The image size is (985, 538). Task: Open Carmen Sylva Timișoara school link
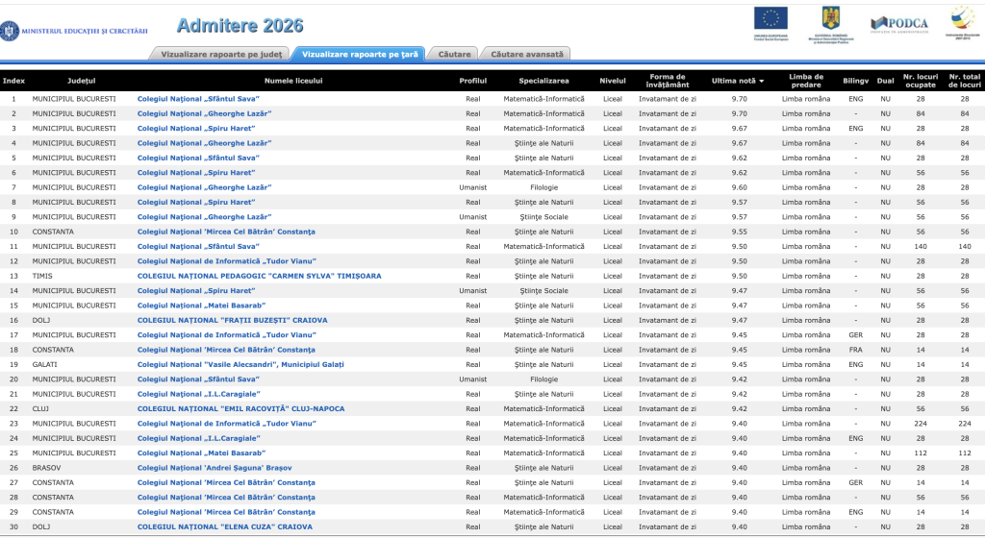pos(259,276)
